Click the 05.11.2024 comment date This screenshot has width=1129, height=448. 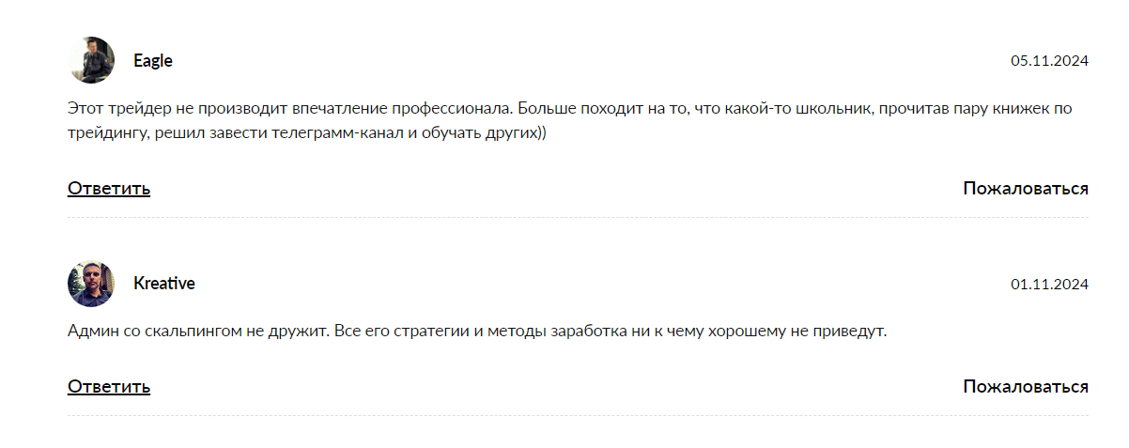[1049, 61]
